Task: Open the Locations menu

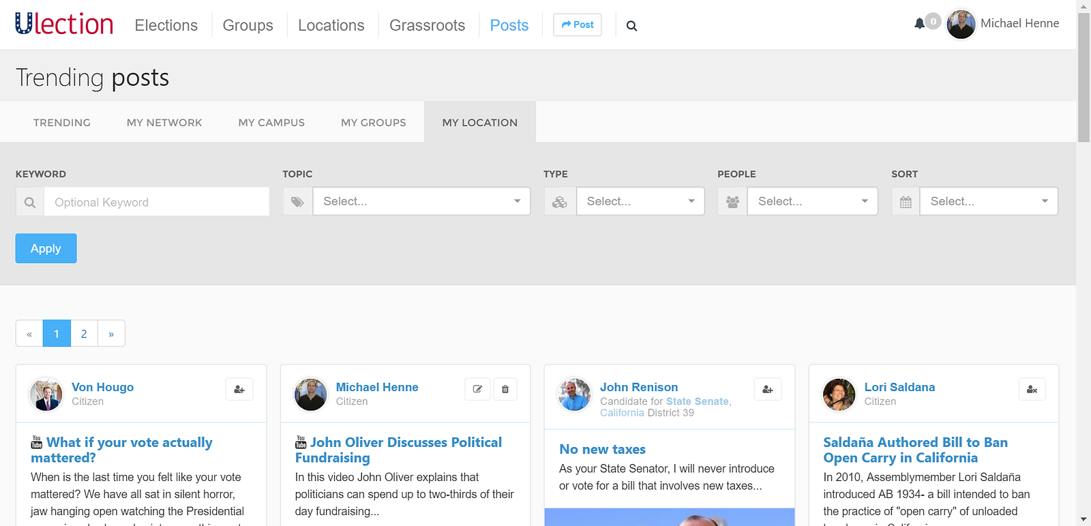Action: tap(331, 25)
